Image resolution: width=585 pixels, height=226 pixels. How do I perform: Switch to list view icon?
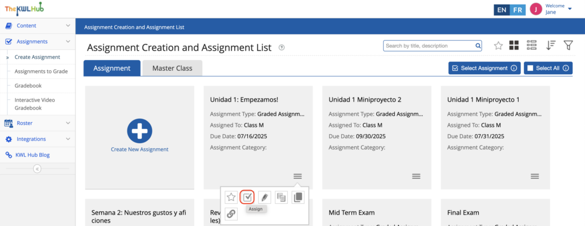[531, 46]
